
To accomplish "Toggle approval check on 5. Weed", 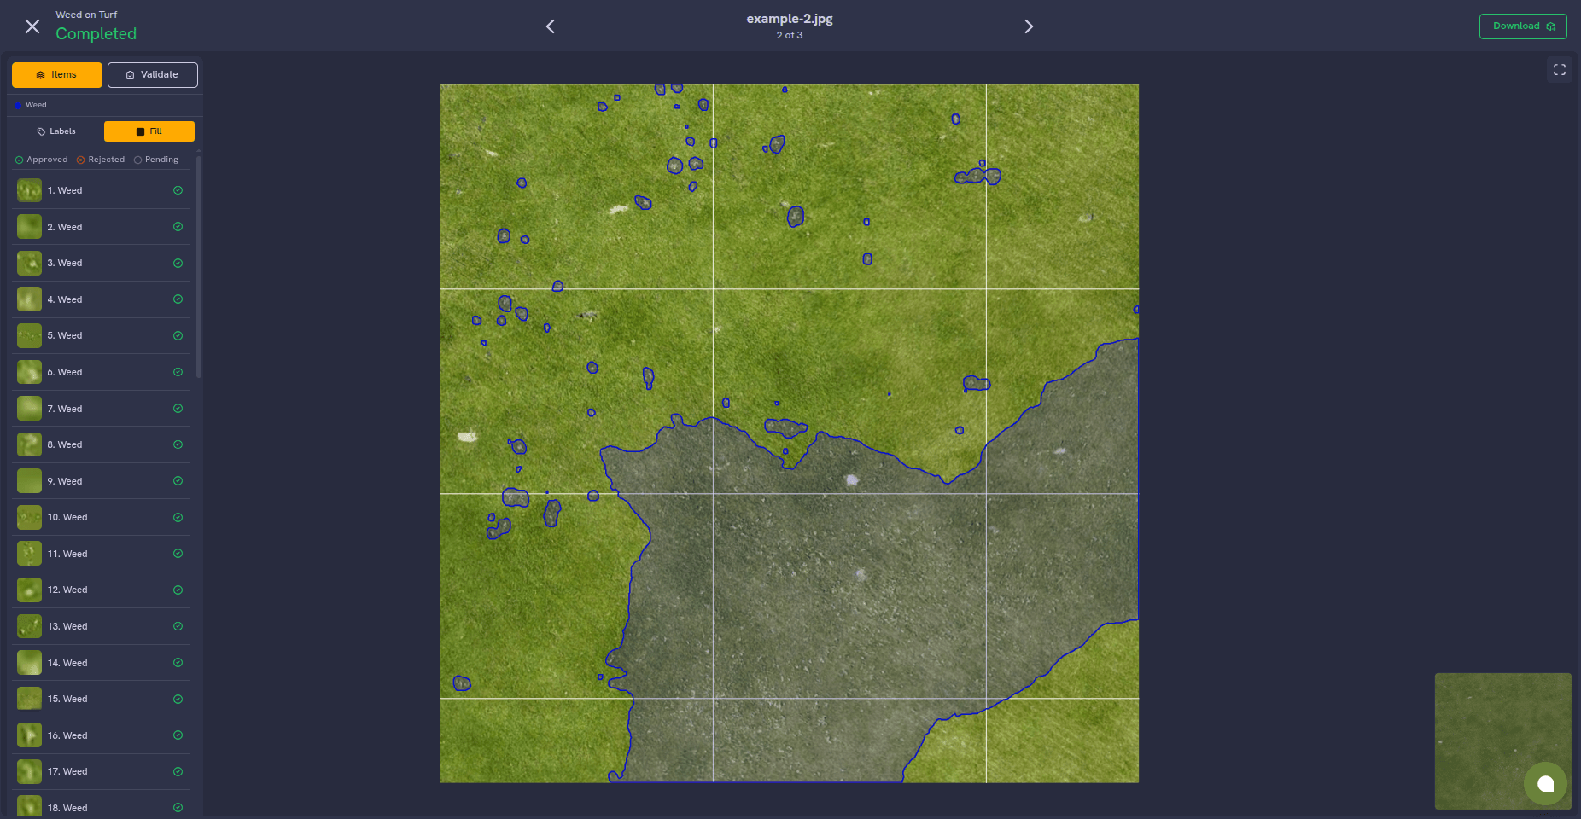I will coord(178,335).
